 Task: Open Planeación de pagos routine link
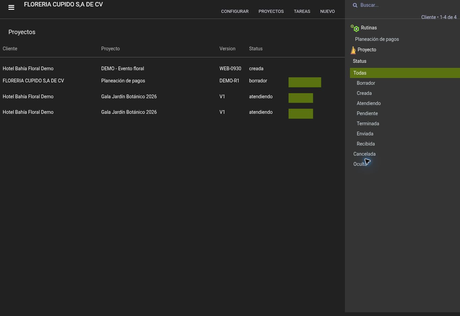pyautogui.click(x=377, y=39)
